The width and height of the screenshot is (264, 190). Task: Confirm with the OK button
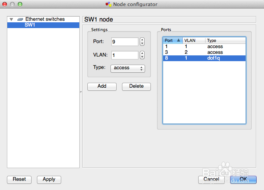[243, 180]
